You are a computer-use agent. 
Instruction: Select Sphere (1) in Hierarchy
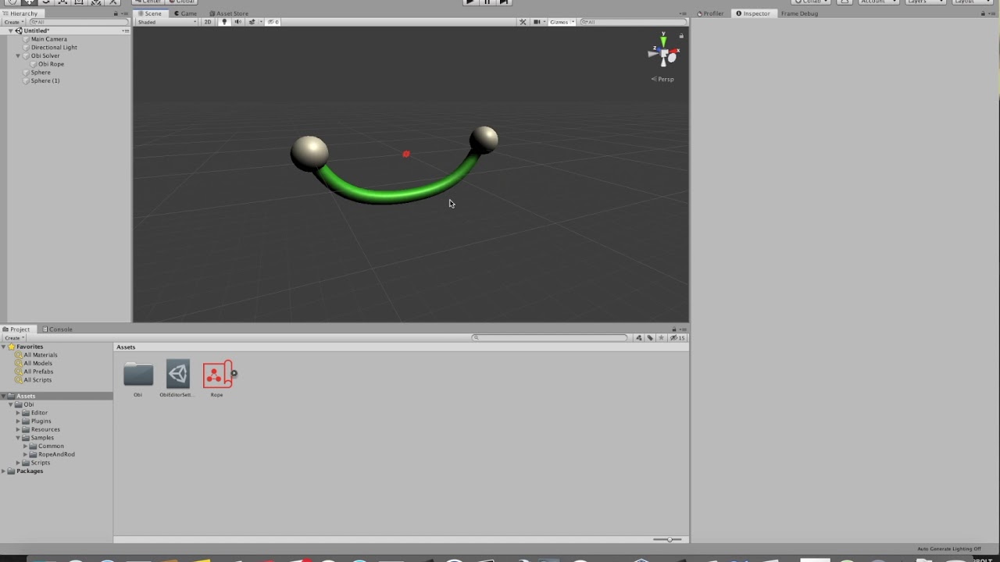click(x=45, y=80)
